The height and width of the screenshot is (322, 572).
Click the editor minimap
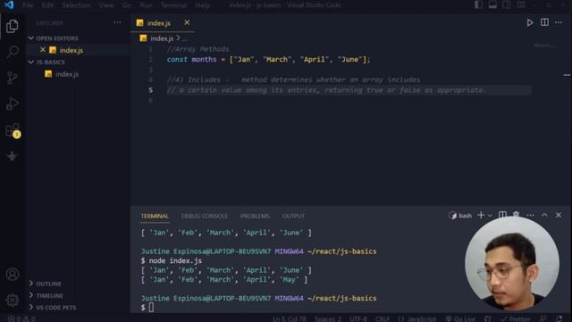(545, 46)
